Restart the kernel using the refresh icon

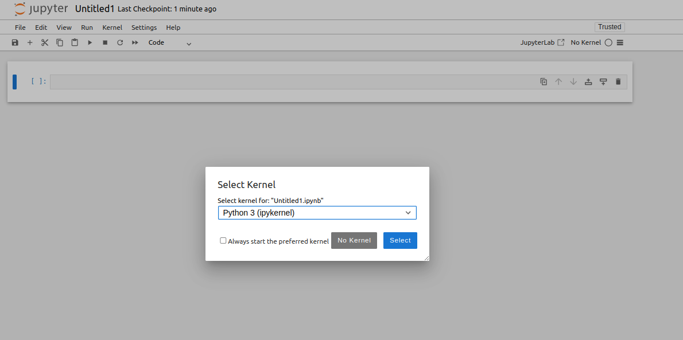click(120, 42)
